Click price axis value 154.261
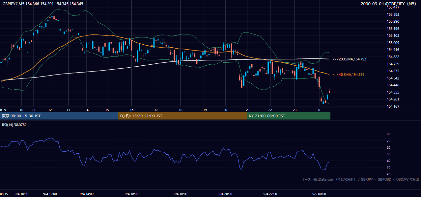 (x=393, y=99)
